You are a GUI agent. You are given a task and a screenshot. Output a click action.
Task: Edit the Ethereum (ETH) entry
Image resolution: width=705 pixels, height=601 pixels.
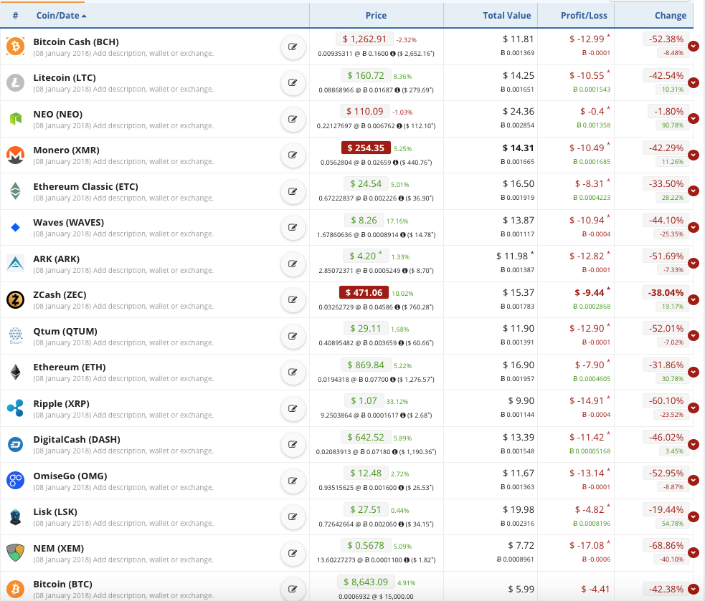293,372
